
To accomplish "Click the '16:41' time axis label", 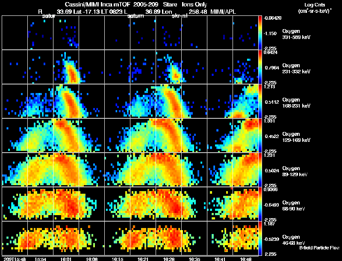I will coord(220,259).
